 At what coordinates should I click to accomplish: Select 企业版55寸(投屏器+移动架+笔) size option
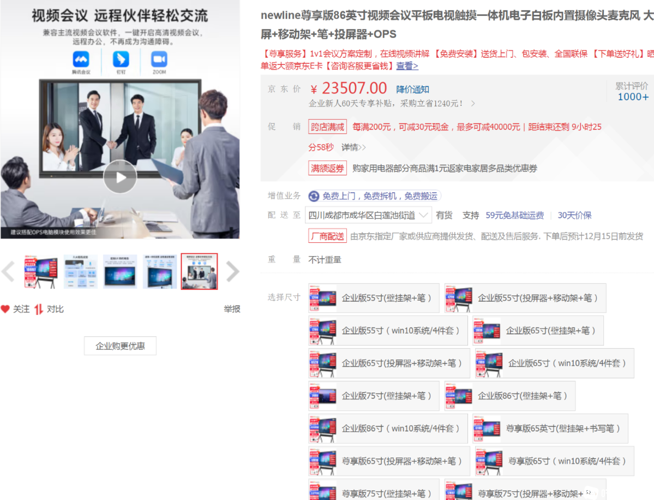(x=525, y=298)
